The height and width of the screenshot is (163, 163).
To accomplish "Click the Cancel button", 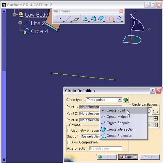I will coord(128,157).
